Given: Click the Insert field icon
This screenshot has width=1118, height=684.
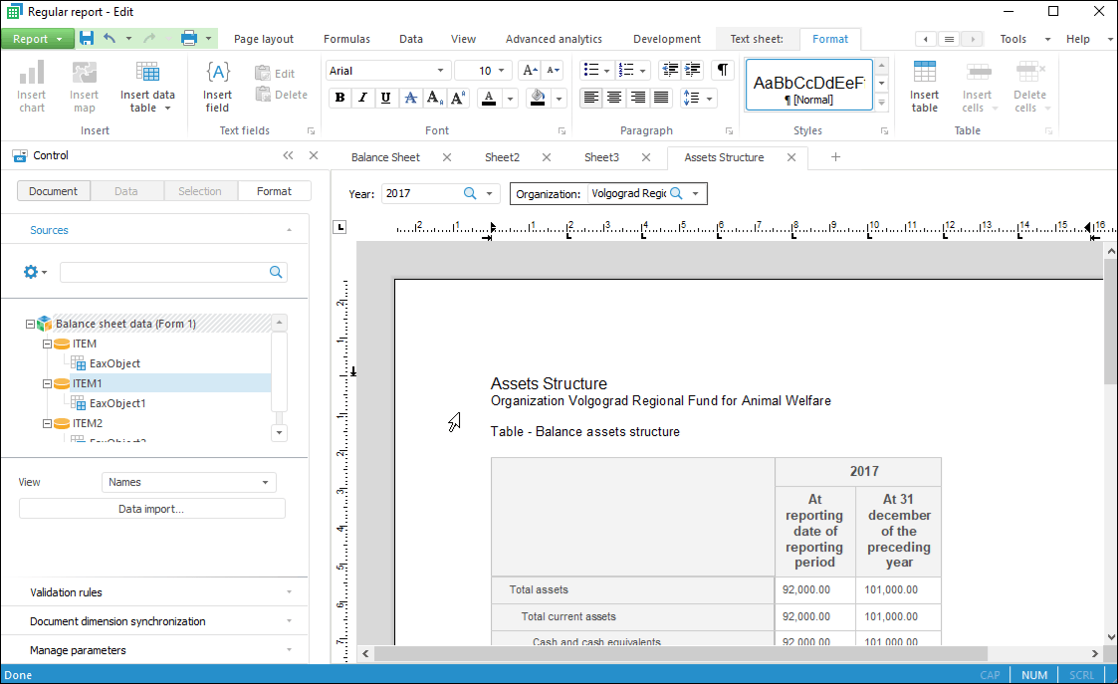Looking at the screenshot, I should pyautogui.click(x=217, y=87).
